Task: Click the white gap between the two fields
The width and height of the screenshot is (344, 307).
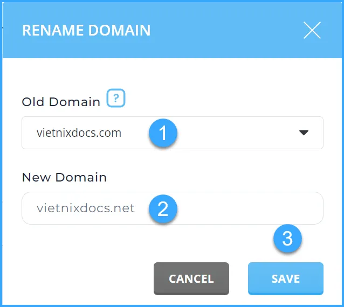Action: [216, 164]
